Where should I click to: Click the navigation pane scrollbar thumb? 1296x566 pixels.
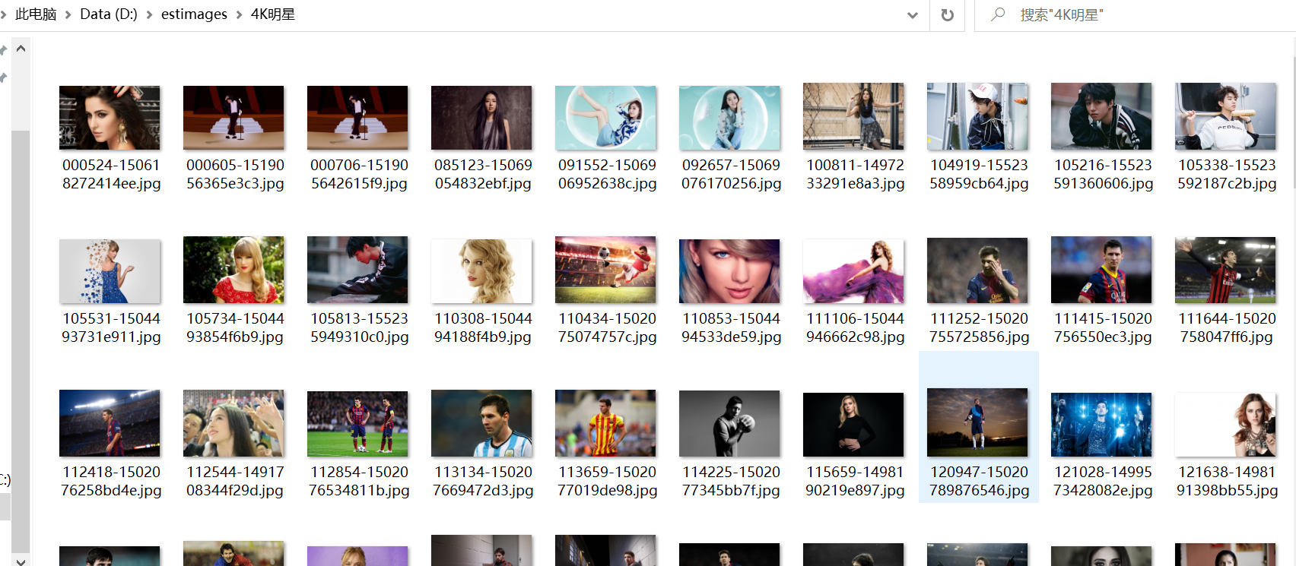21,342
